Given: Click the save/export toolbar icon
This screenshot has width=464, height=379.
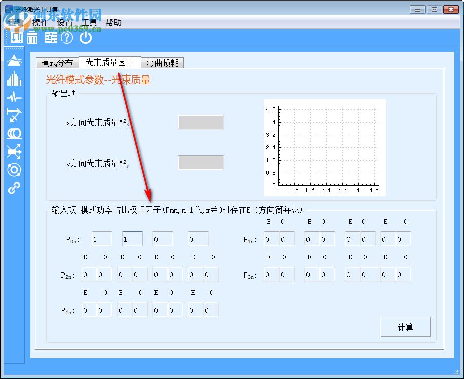Looking at the screenshot, I should [17, 38].
